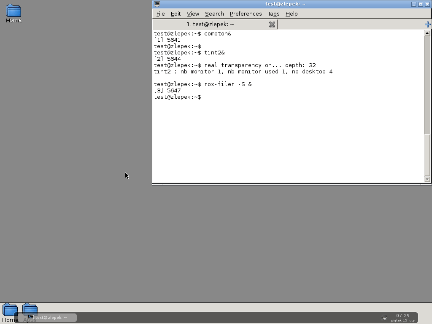Minimize the terminal window
The image size is (432, 324).
click(x=414, y=4)
